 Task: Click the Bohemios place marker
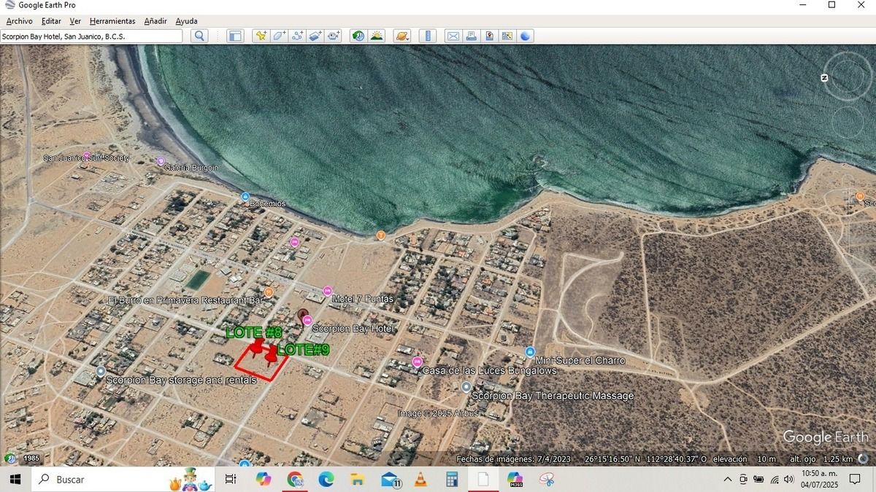pyautogui.click(x=245, y=197)
